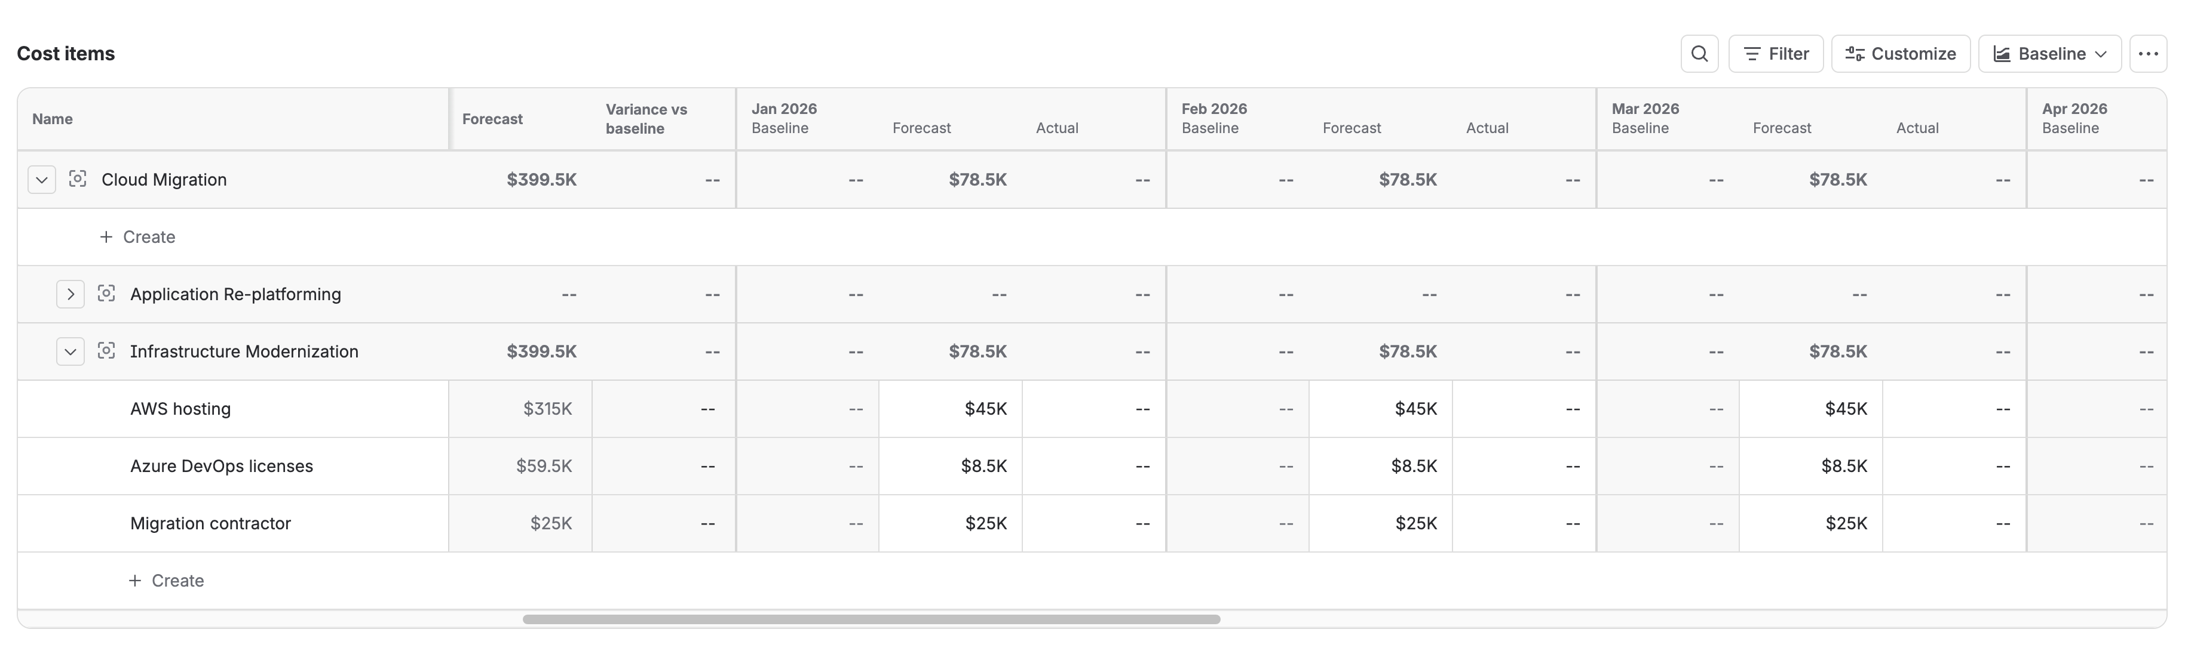2188x660 pixels.
Task: Click the Cloud Migration focus icon
Action: (x=77, y=179)
